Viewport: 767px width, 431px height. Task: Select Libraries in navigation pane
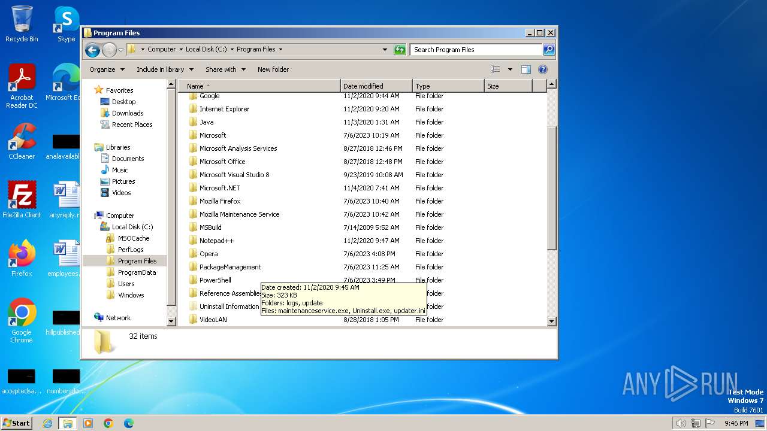118,147
